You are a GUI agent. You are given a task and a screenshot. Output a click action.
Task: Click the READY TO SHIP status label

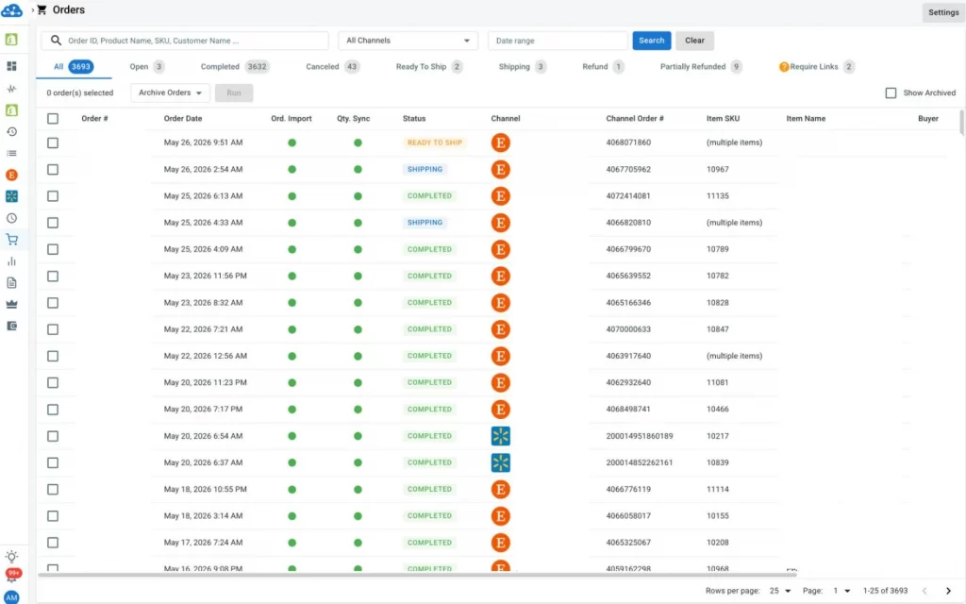[x=434, y=143]
